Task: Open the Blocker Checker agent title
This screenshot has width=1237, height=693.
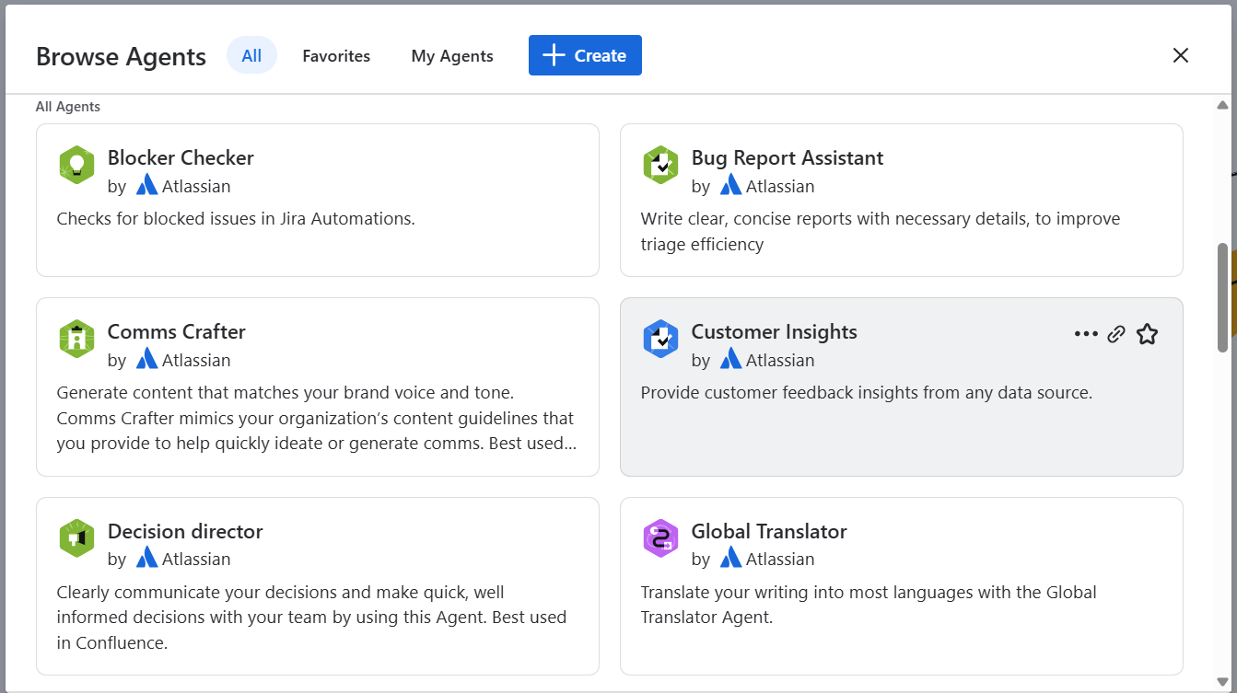Action: (181, 157)
